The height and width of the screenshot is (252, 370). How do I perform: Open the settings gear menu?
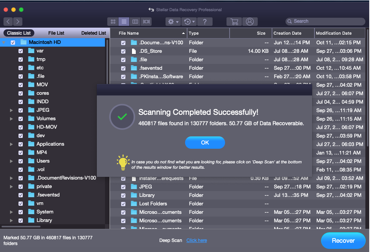tap(173, 22)
